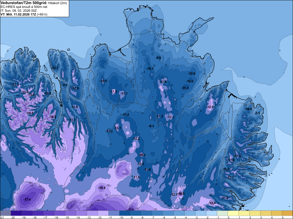Select the -10.7 temperature value
Screen dimensions: 293x219
pos(55,68)
